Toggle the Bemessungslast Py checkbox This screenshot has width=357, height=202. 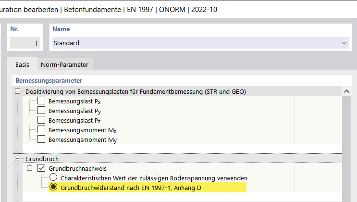(41, 111)
